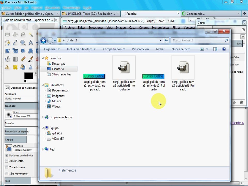Open the GIMP Colores menu
This screenshot has width=248, height=186.
(144, 28)
